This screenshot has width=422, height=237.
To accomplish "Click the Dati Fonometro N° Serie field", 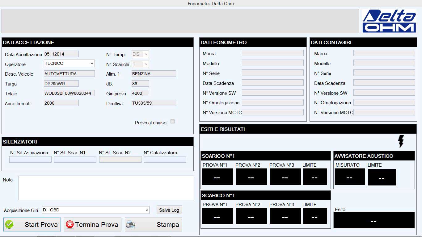I will click(x=273, y=73).
